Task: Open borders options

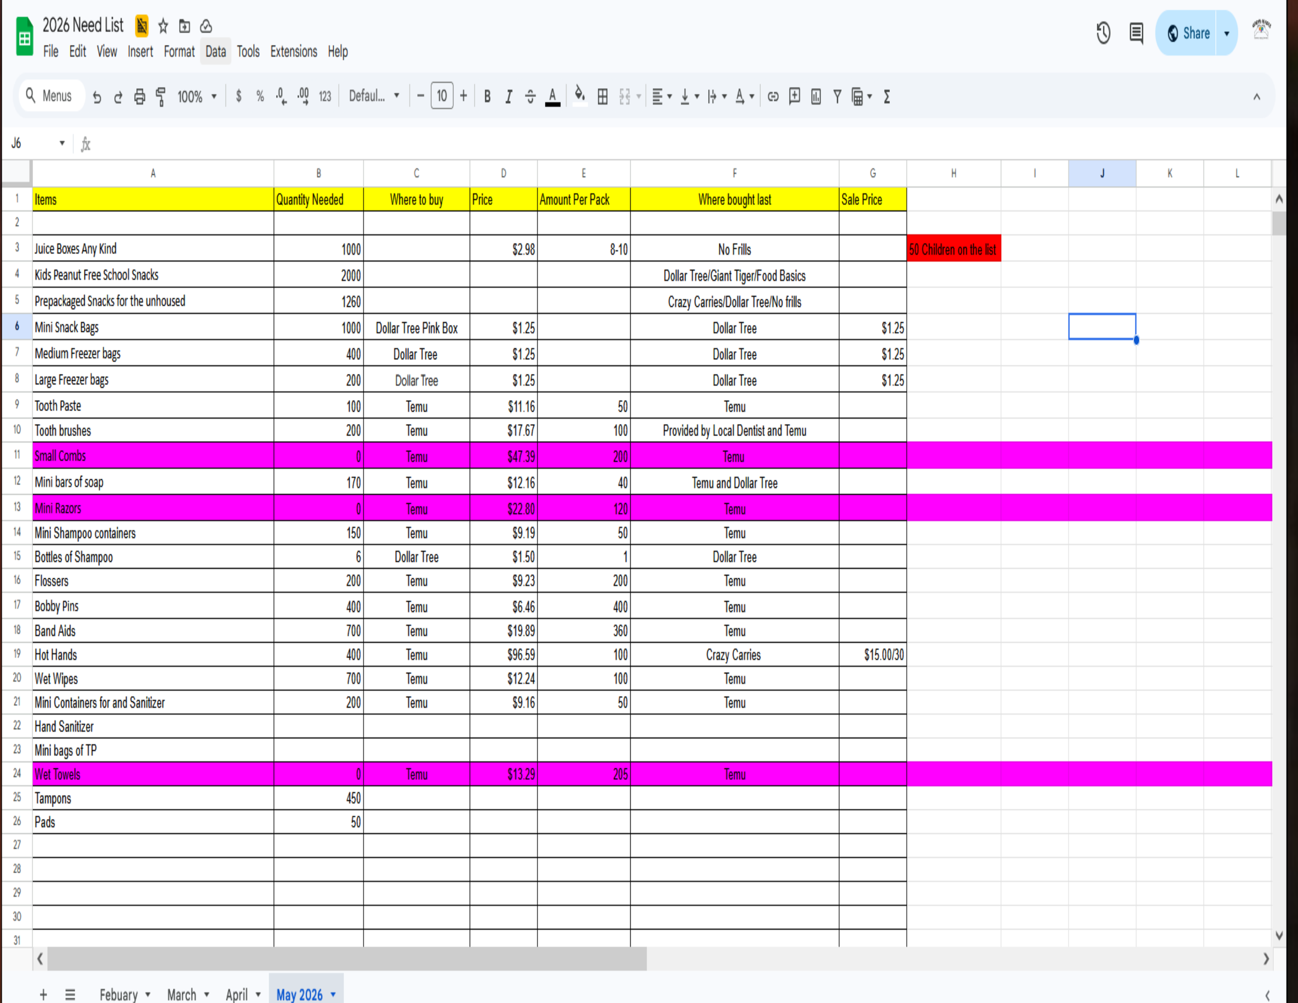Action: coord(603,96)
